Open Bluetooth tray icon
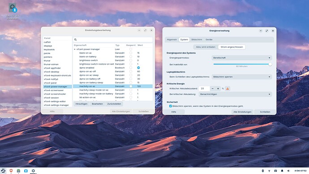The image size is (309, 174). pyautogui.click(x=263, y=171)
